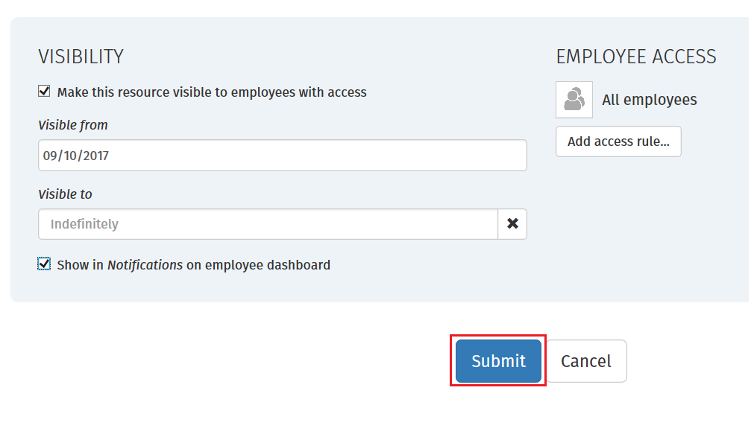Click the 'Make this resource visible to employees' label
This screenshot has height=440, width=754.
(x=212, y=92)
